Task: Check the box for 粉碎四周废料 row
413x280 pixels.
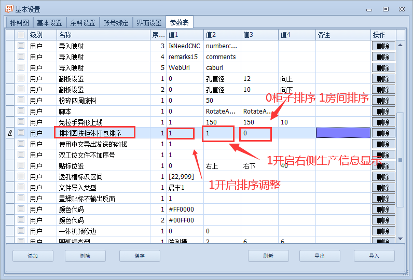Action: point(21,100)
